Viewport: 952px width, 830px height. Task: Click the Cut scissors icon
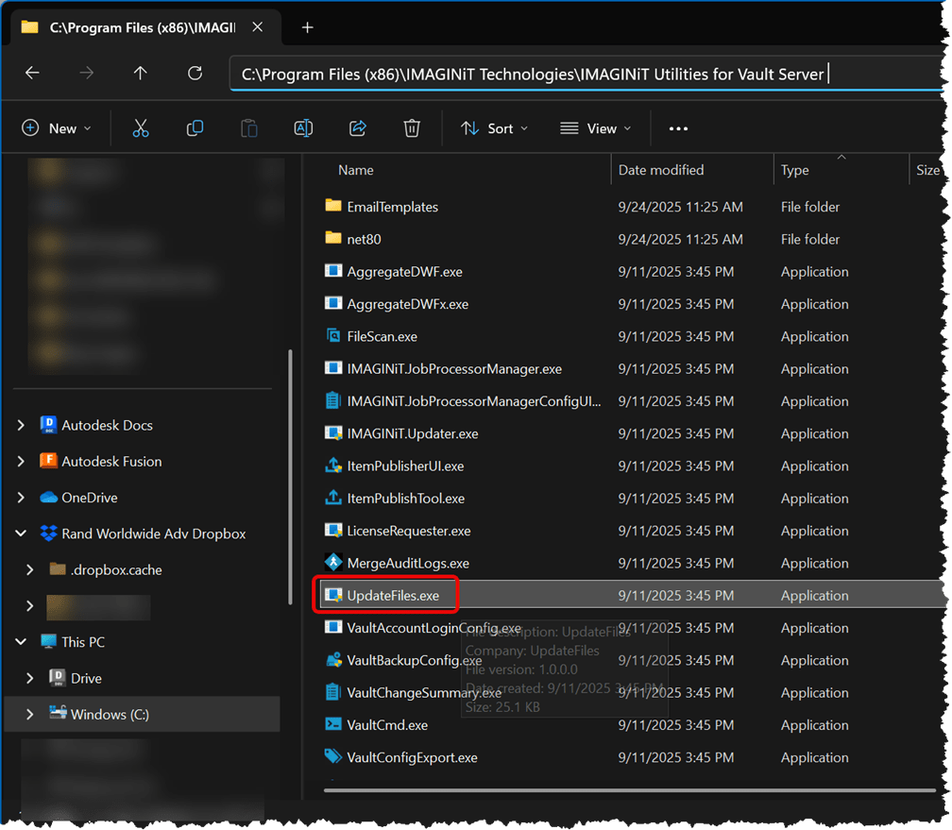pos(140,128)
